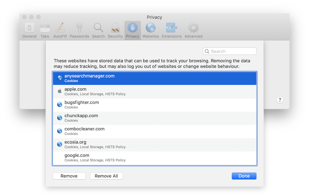
Task: Select apple.com in the website list
Action: click(x=154, y=92)
